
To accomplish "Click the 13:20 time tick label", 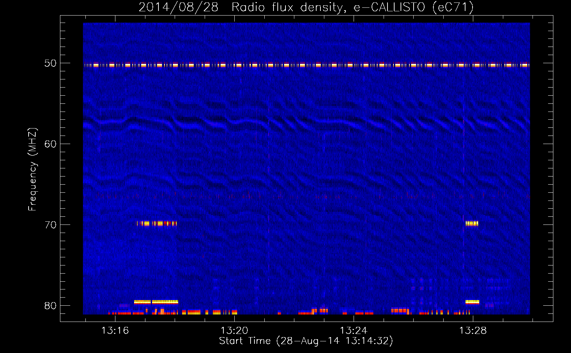I will (234, 330).
